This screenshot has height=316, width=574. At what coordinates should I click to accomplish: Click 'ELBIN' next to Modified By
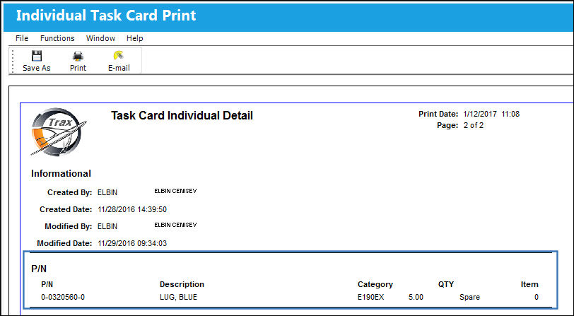point(107,226)
